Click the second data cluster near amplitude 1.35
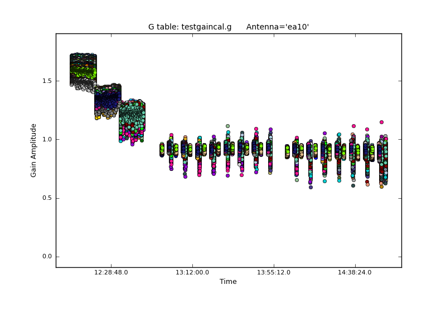 click(107, 101)
